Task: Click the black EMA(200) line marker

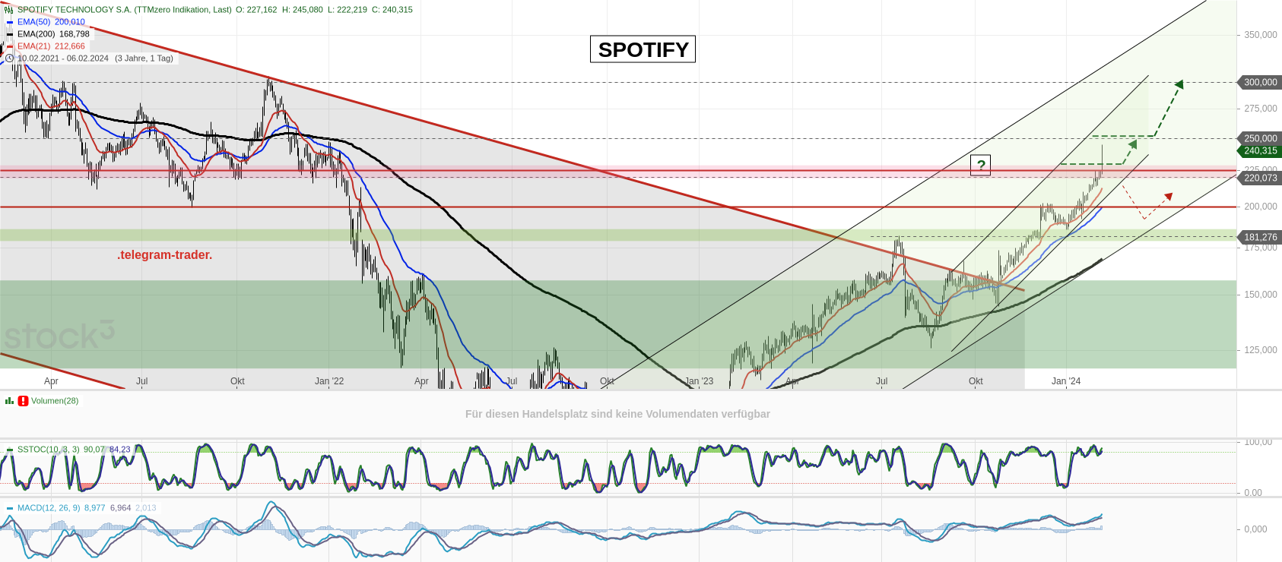Action: (x=10, y=34)
